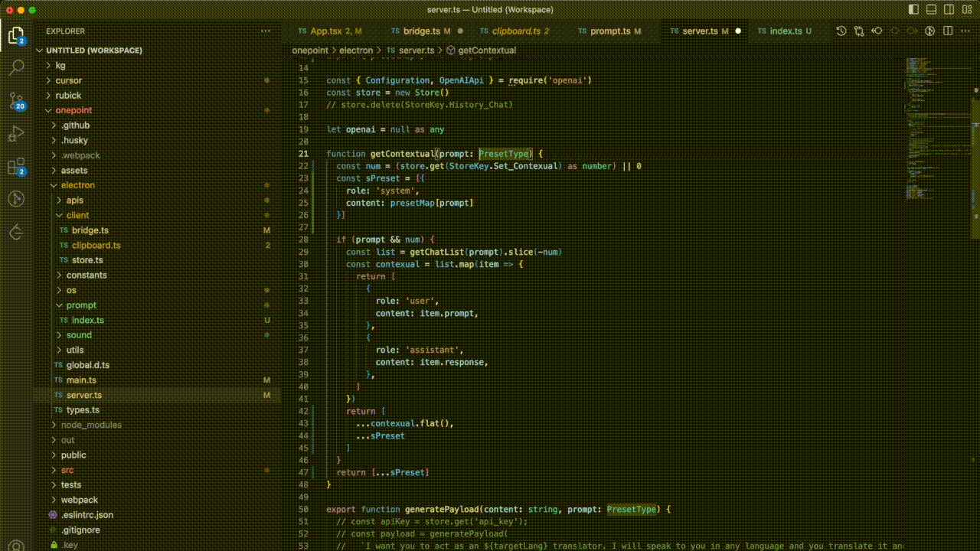Open main.ts file in explorer
The height and width of the screenshot is (551, 980).
pos(81,380)
